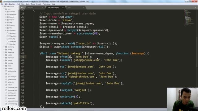The width and height of the screenshot is (198, 111).
Task: Open the File menu
Action: pos(2,4)
